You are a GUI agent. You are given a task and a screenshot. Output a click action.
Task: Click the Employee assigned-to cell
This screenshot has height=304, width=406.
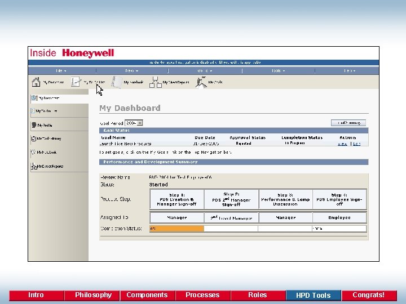click(339, 218)
